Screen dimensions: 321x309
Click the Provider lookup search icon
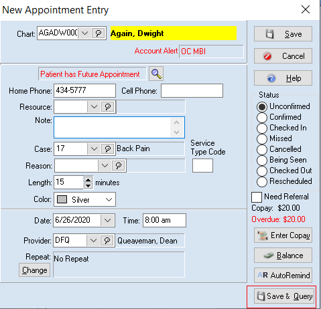click(x=107, y=241)
